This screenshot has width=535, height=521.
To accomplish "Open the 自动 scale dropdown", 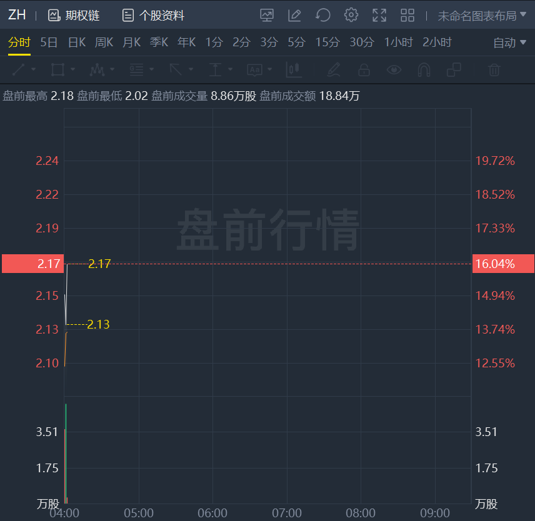I will (x=509, y=42).
